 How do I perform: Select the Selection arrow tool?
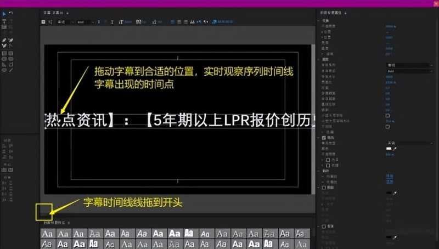tap(4, 13)
